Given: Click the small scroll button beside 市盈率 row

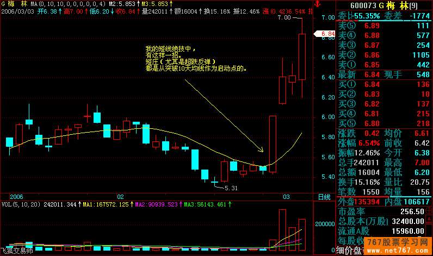Looking at the screenshot, I should coord(429,211).
